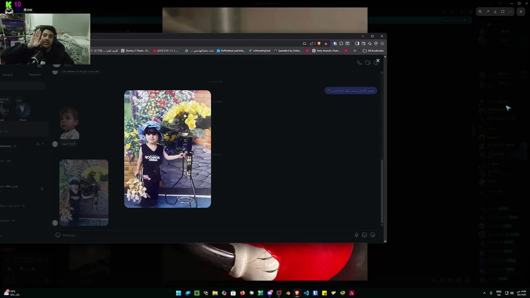Open the Party Animals Chart bookmark

click(326, 50)
